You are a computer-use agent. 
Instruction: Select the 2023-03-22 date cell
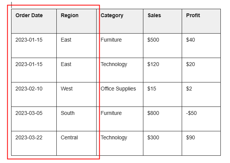tap(29, 138)
